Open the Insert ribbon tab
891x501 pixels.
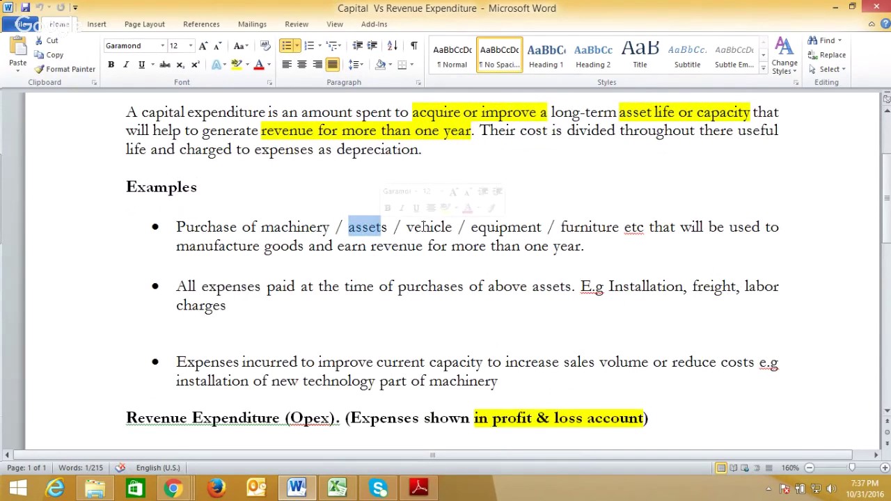97,24
